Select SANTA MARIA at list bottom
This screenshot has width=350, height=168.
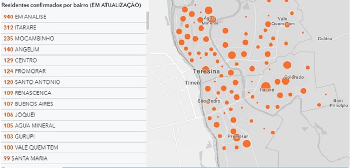coord(73,158)
